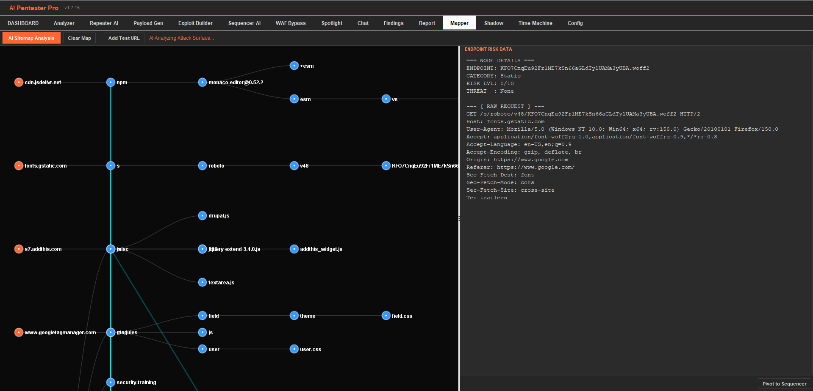Open the Time-Machine tab
The height and width of the screenshot is (391, 813).
tap(535, 23)
